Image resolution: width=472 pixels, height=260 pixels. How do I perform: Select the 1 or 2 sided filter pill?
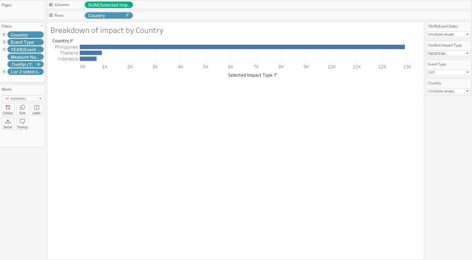click(25, 72)
